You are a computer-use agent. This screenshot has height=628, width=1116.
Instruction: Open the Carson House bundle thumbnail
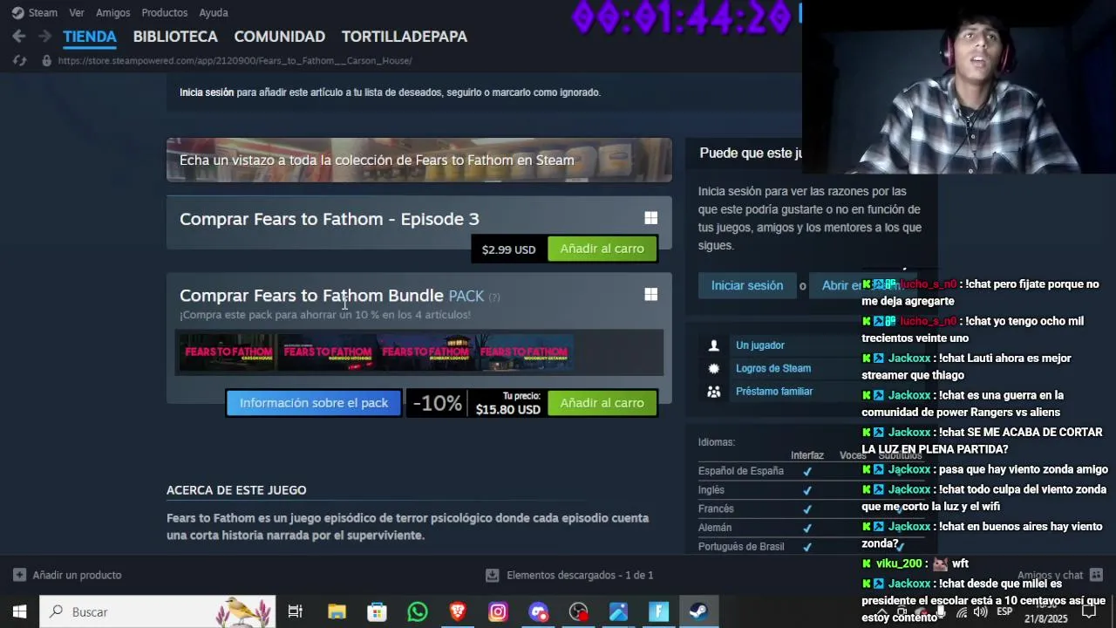click(228, 352)
